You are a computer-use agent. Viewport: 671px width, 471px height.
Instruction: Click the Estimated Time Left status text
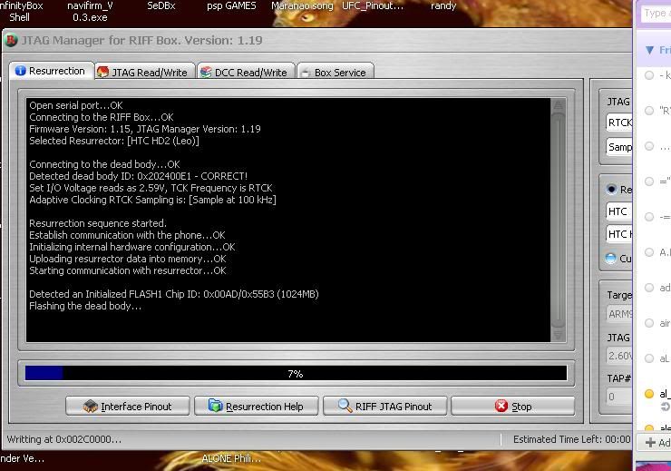coord(572,439)
